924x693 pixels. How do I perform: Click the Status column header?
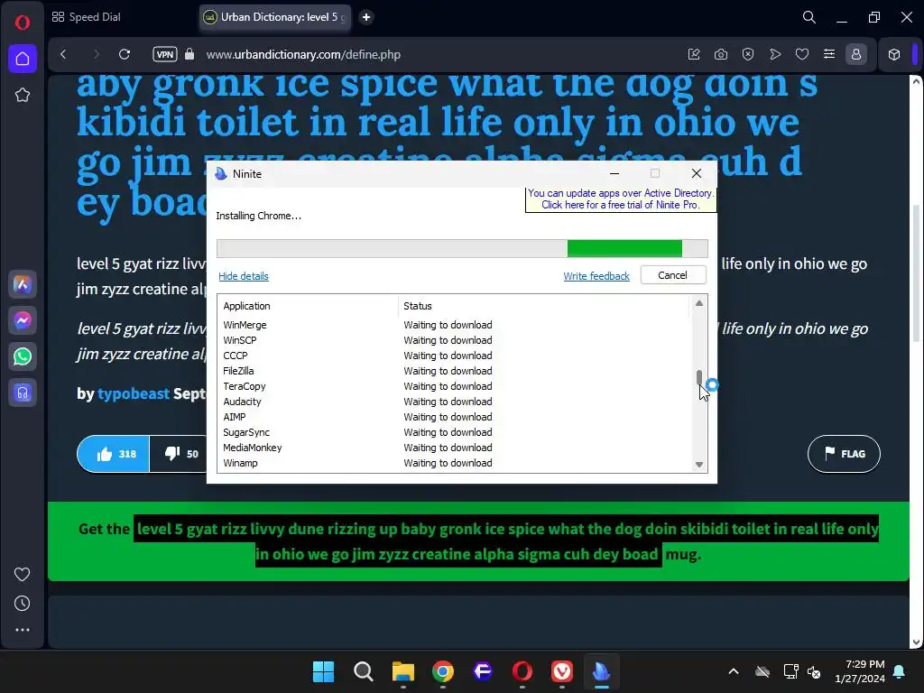(544, 306)
